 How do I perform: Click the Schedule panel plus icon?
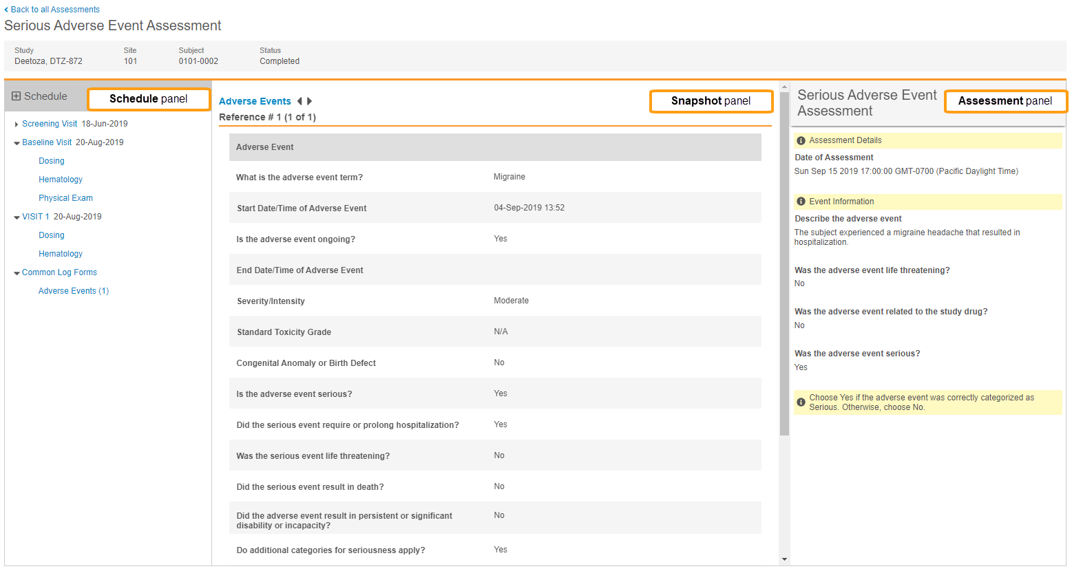tap(17, 96)
